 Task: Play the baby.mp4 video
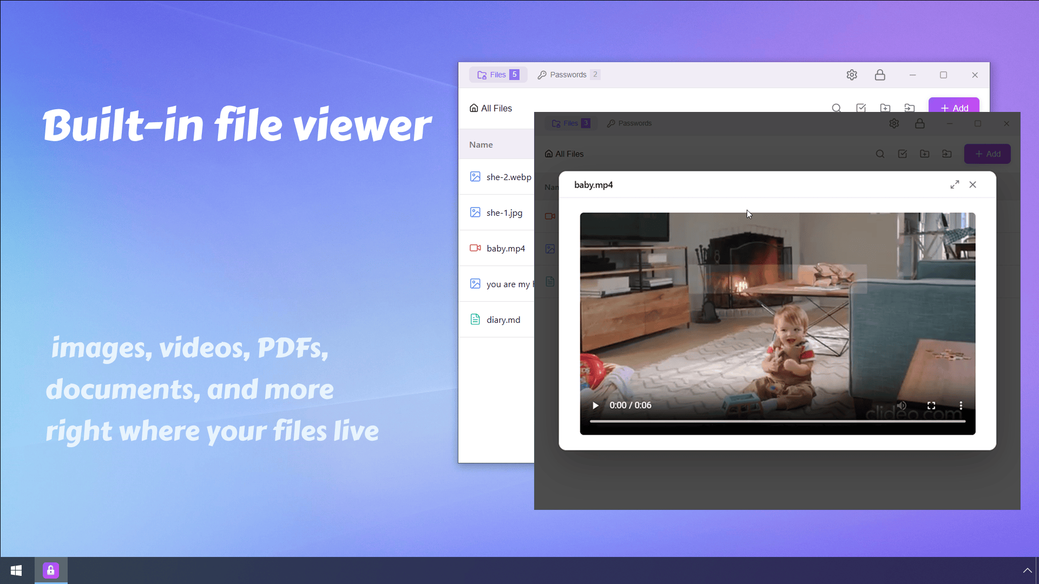(x=595, y=406)
